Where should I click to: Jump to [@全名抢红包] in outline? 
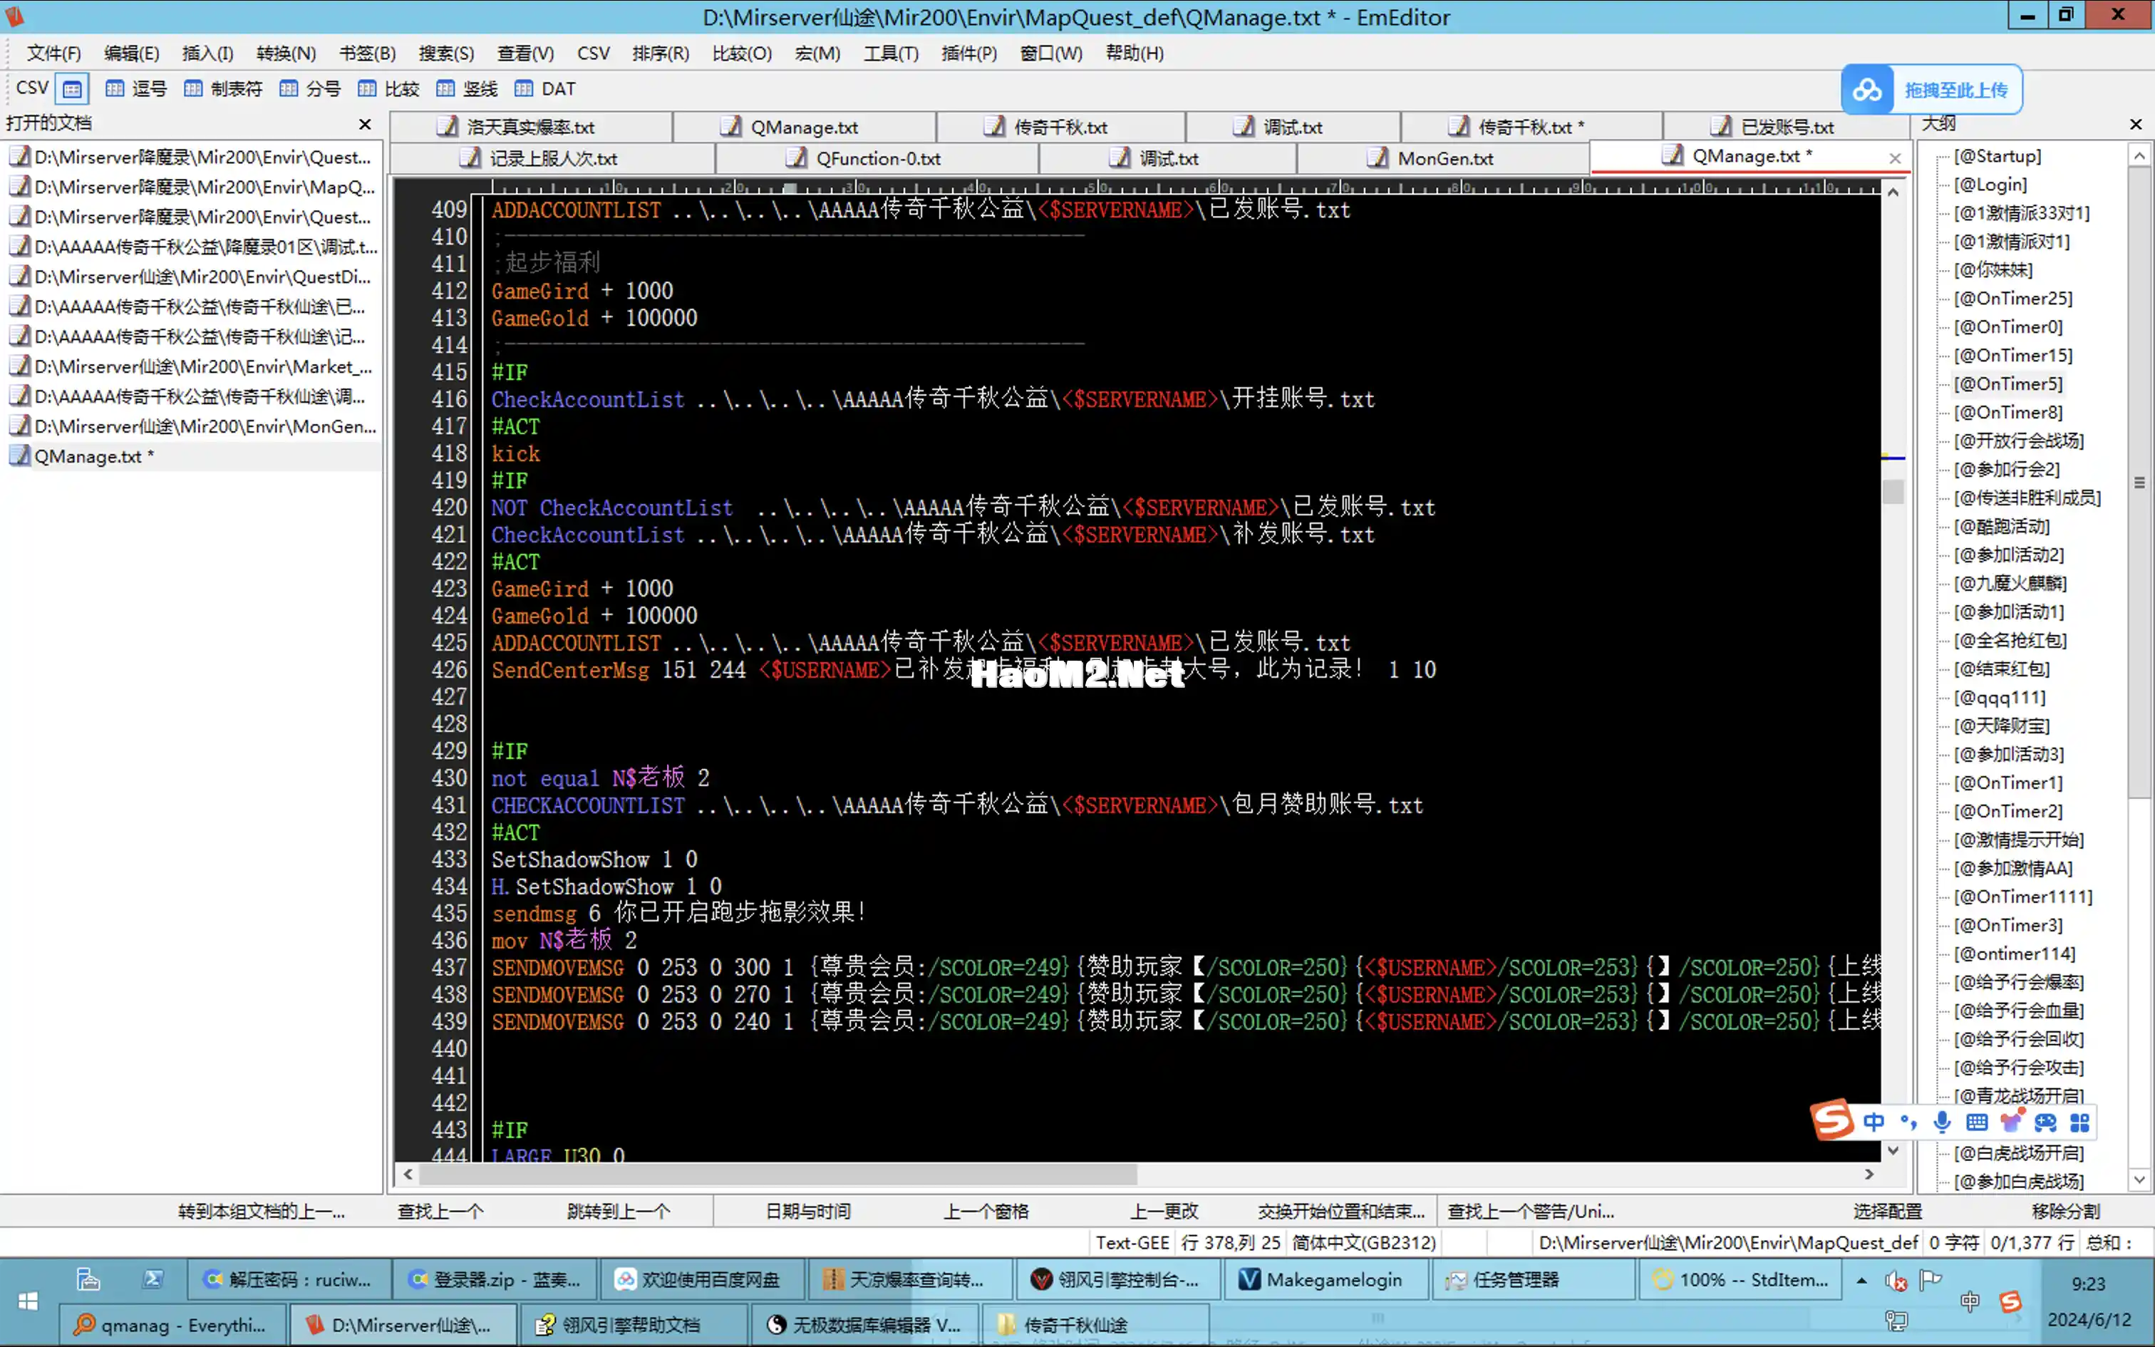point(2010,641)
